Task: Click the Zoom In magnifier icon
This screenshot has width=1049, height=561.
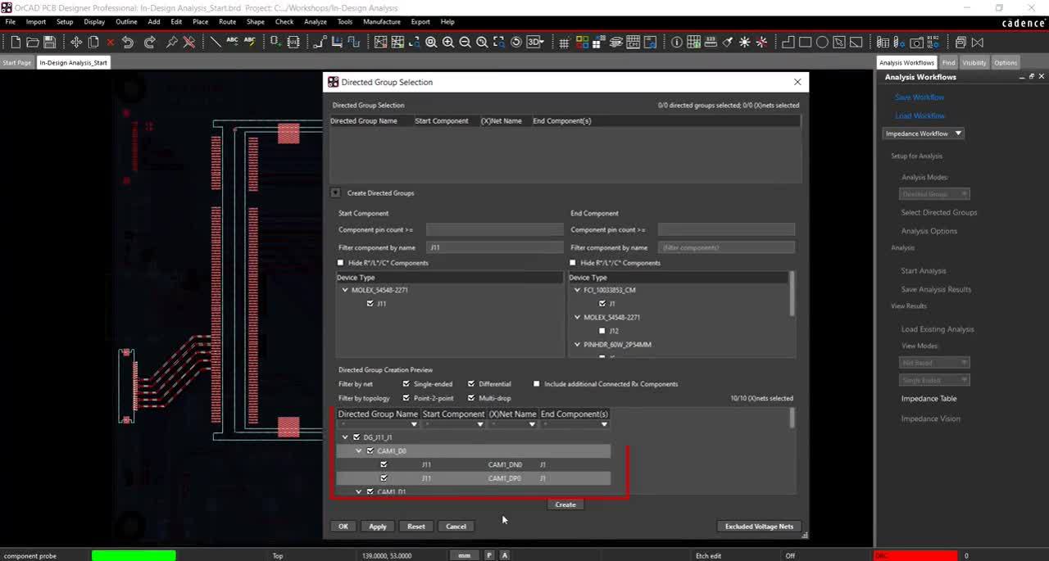Action: [448, 43]
